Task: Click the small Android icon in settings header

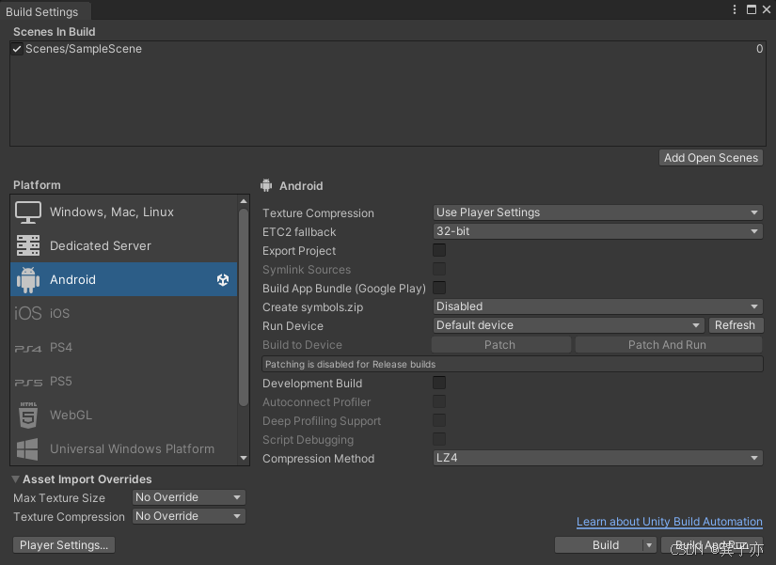Action: (266, 185)
